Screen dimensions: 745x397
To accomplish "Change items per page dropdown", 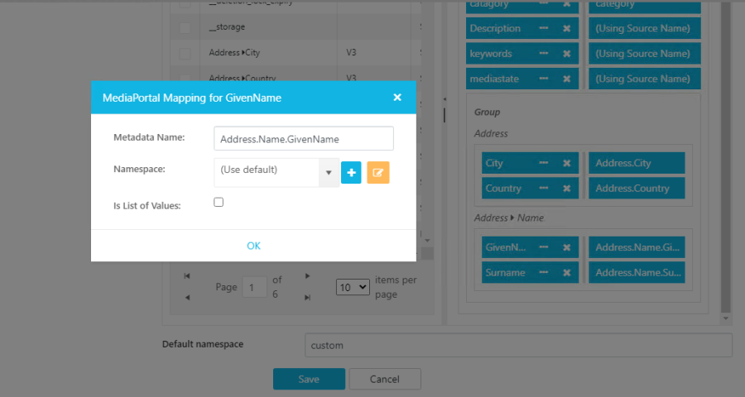I will pyautogui.click(x=353, y=287).
